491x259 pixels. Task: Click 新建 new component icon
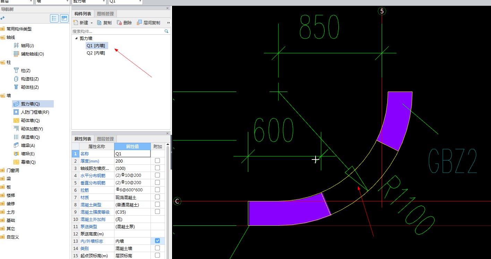(76, 23)
